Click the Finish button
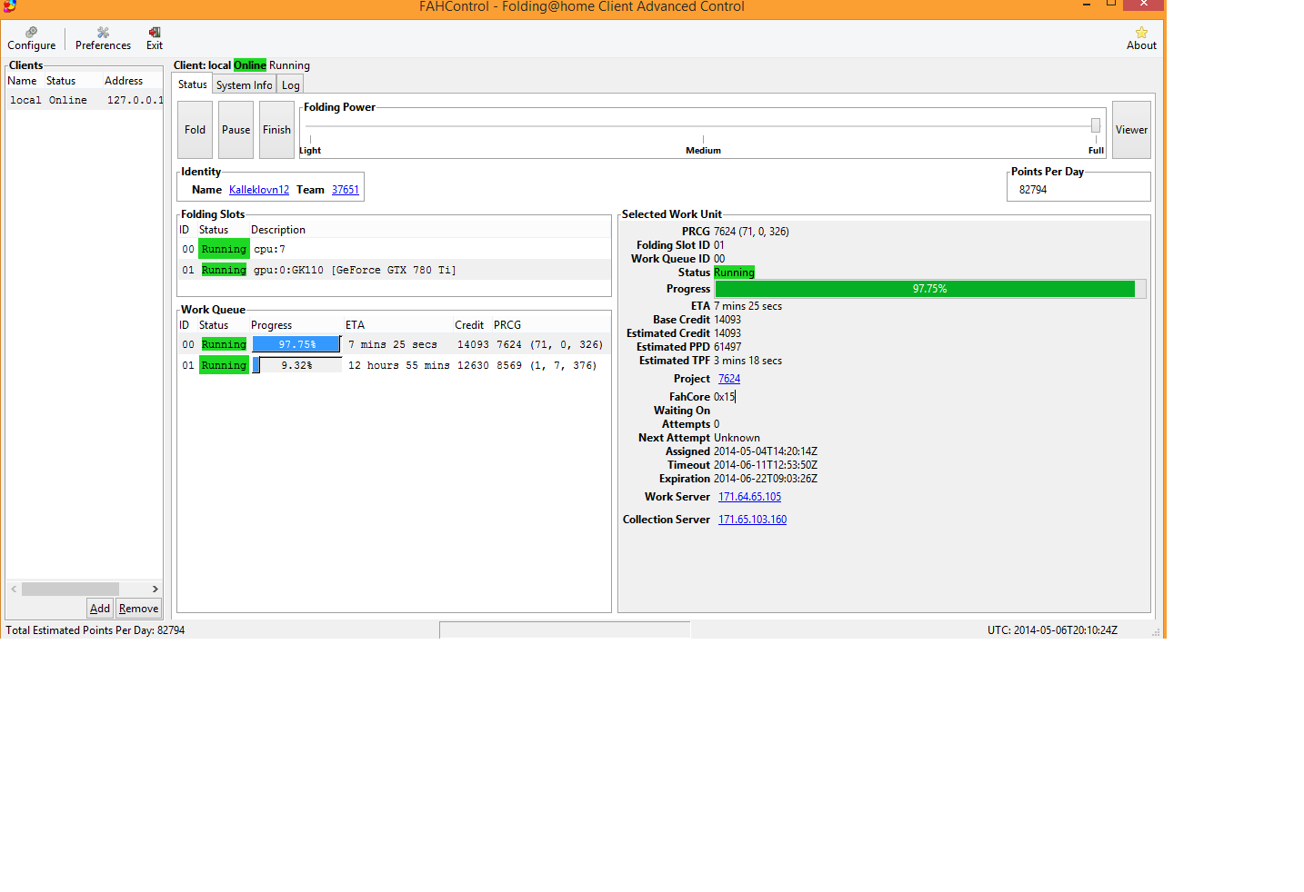The image size is (1304, 892). coord(276,130)
